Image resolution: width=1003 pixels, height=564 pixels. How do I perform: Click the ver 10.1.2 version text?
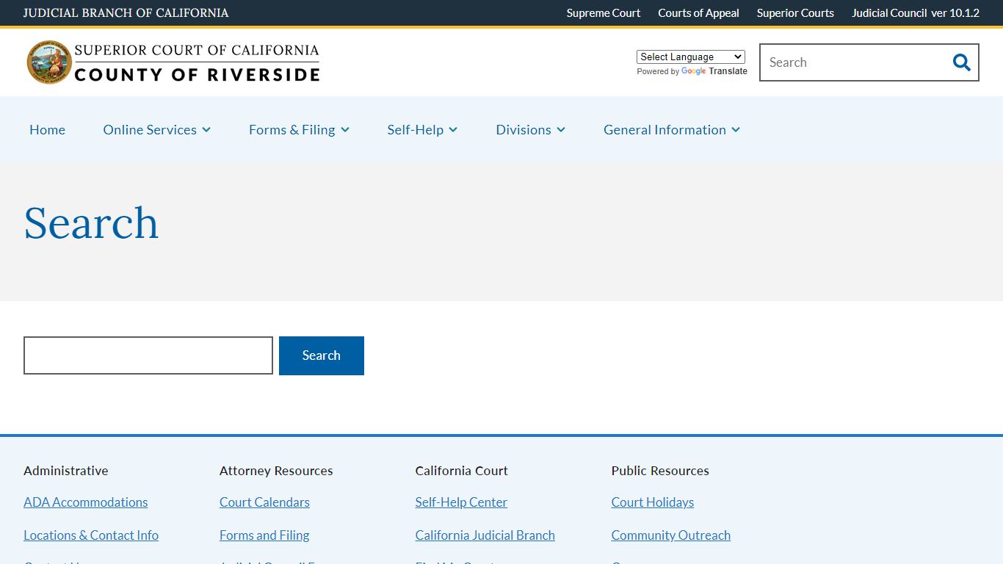pyautogui.click(x=955, y=13)
